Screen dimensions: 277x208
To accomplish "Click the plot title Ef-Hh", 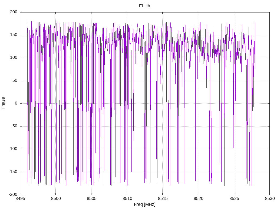I will [x=144, y=6].
